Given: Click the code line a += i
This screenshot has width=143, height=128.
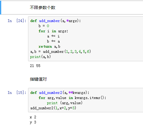Looking at the screenshot, I should (x=53, y=36).
